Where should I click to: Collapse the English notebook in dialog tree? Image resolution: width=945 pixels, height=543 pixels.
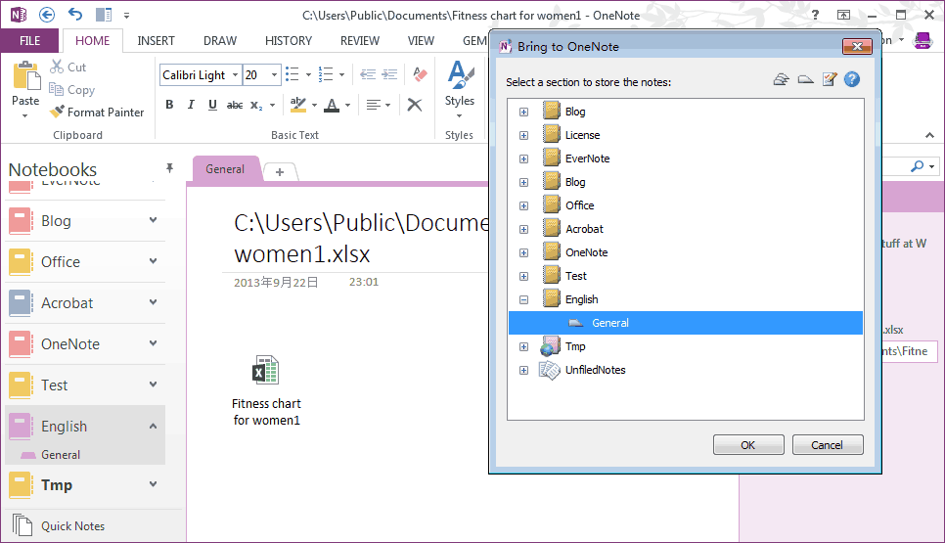523,299
